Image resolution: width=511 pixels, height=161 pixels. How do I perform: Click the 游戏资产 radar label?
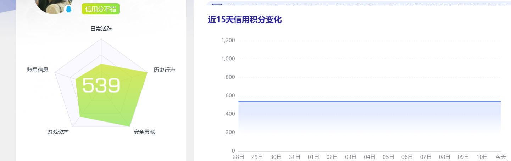[x=58, y=132]
